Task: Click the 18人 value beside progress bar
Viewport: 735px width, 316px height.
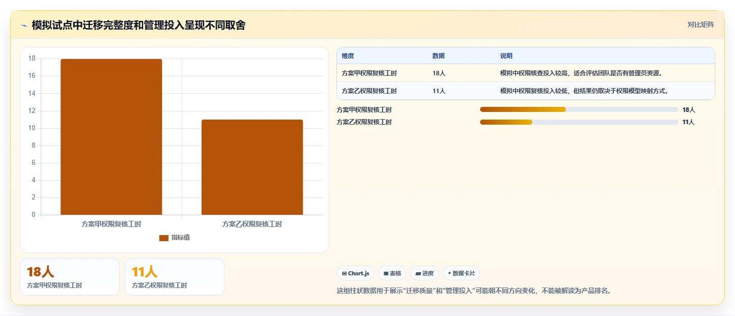Action: [689, 110]
